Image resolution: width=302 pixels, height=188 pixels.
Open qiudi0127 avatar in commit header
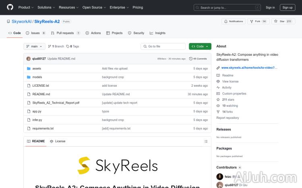point(29,59)
